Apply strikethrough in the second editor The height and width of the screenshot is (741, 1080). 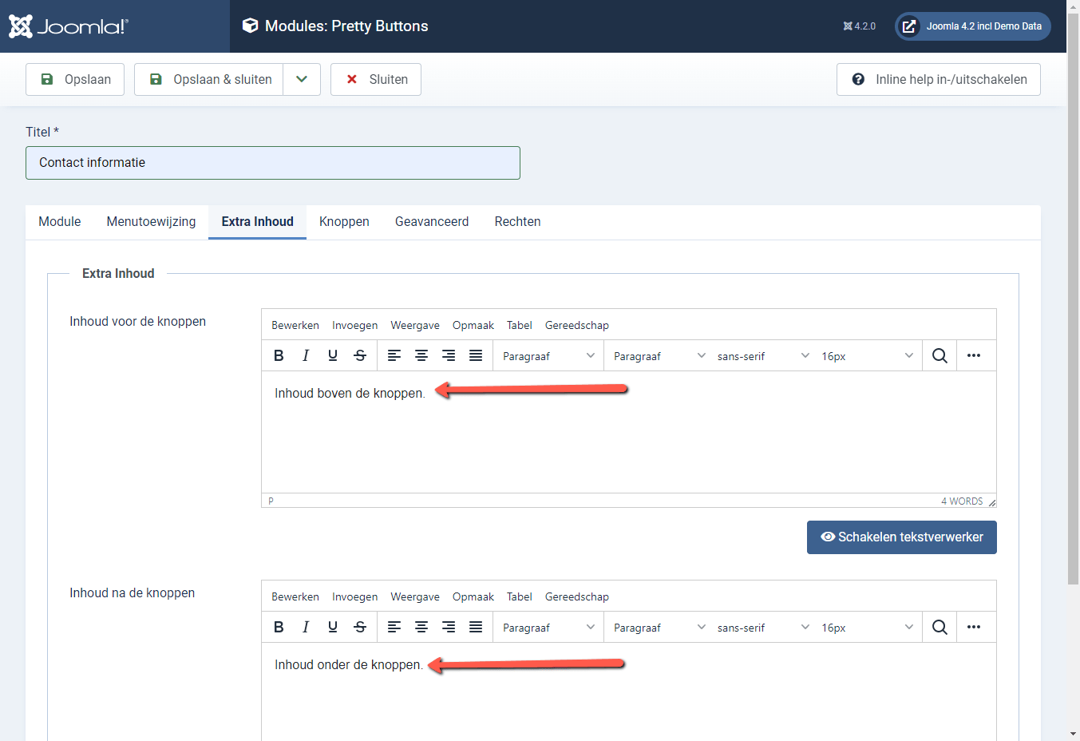pos(360,626)
